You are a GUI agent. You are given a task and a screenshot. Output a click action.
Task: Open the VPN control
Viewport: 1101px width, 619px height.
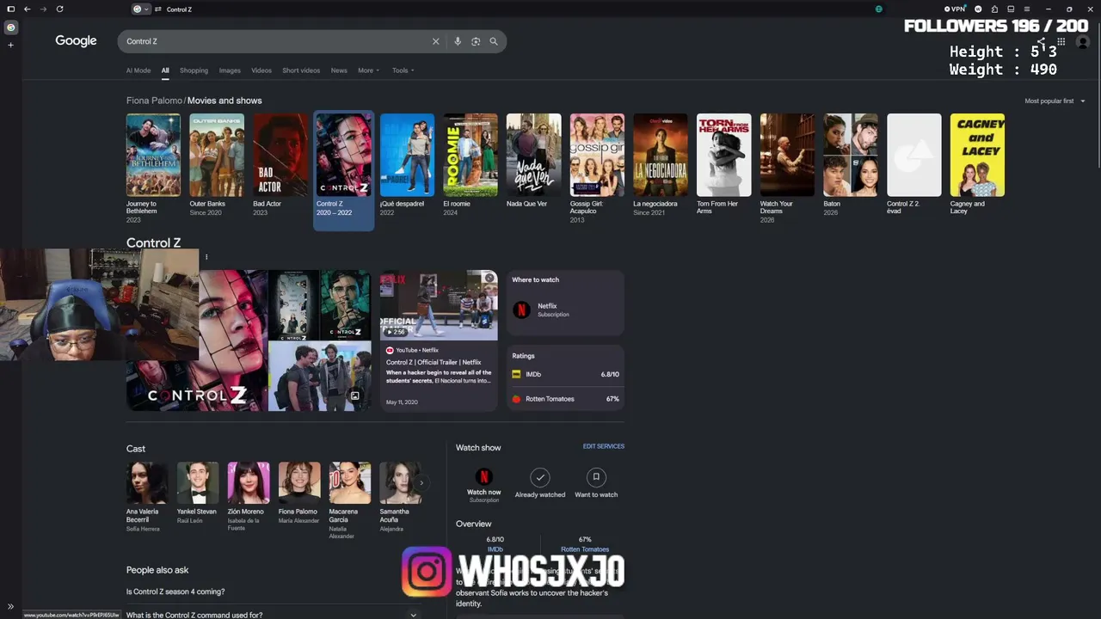coord(956,9)
